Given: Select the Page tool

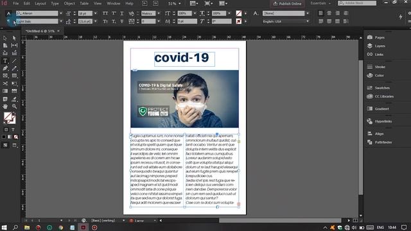Looking at the screenshot, I should coord(5,46).
